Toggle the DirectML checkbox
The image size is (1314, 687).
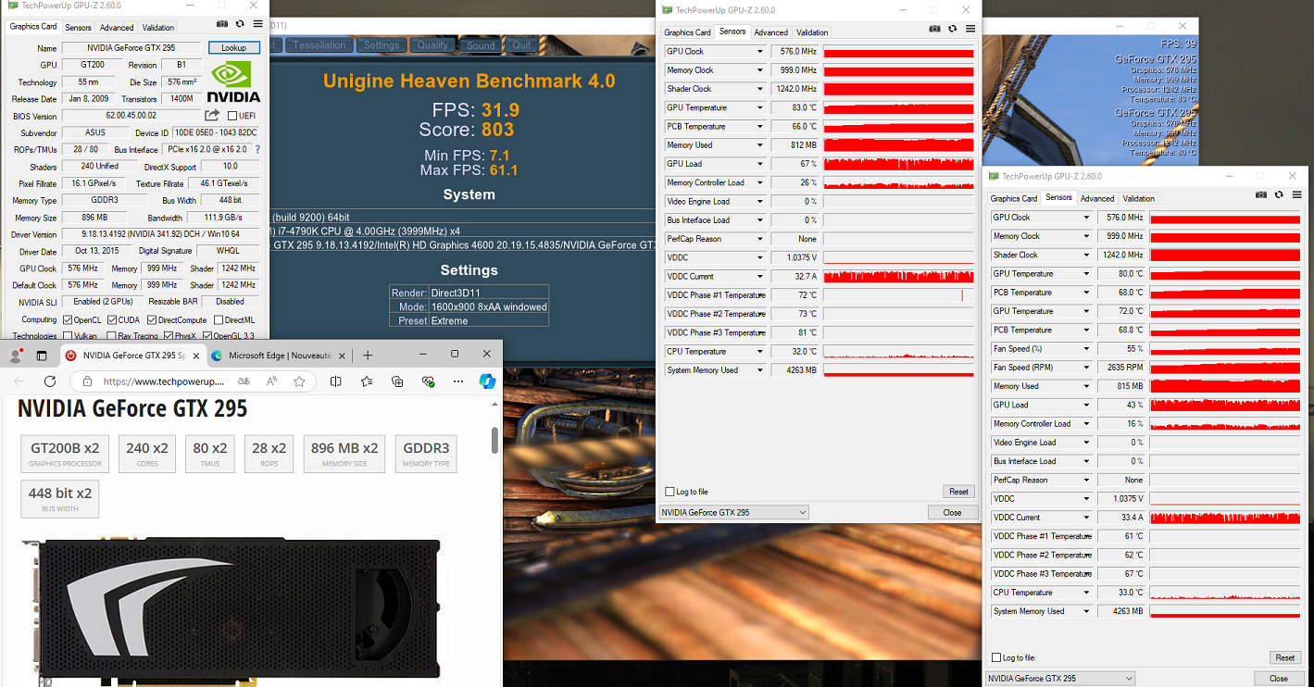tap(219, 320)
